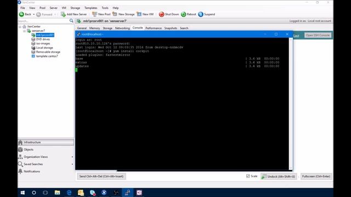Click the PuTTY window title bar icon
351x197 pixels.
tap(78, 34)
